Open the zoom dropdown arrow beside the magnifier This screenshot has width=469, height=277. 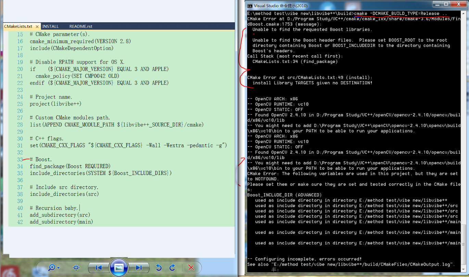click(x=59, y=268)
